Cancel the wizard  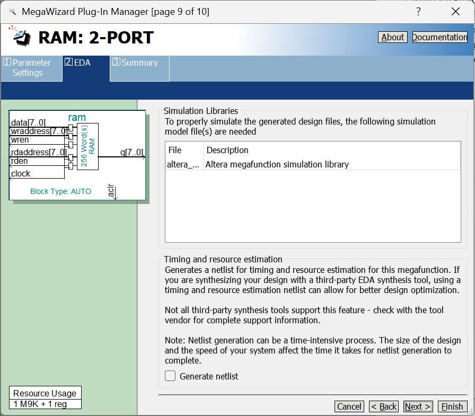tap(349, 406)
